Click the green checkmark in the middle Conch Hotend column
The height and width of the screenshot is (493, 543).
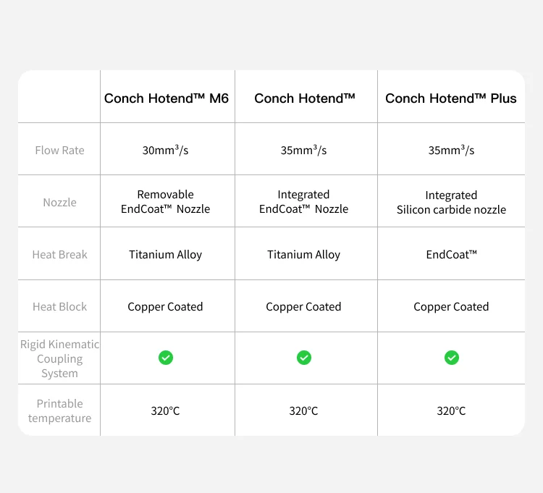(x=304, y=358)
